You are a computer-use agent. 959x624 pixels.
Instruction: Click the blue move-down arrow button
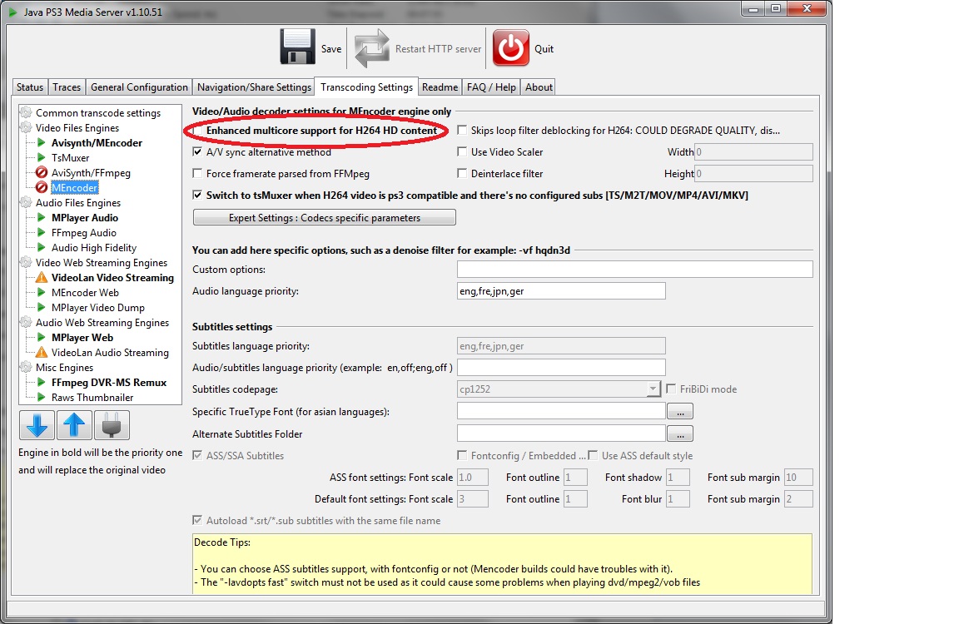[37, 425]
